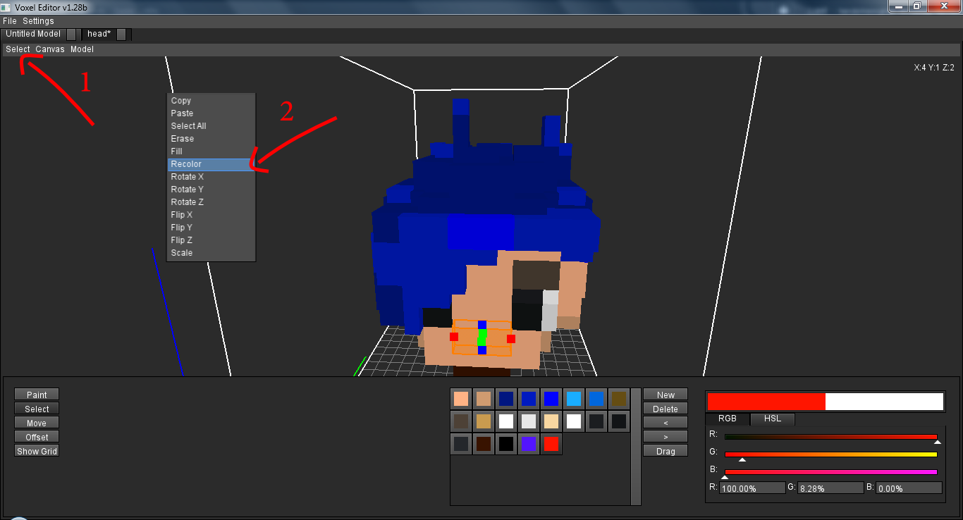Click the R channel slider track

(831, 437)
